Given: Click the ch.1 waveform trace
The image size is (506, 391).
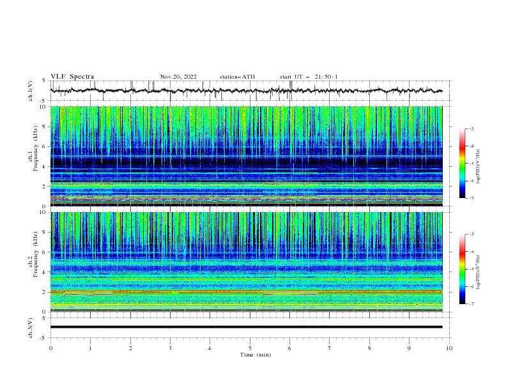Looking at the screenshot, I should click(x=246, y=91).
